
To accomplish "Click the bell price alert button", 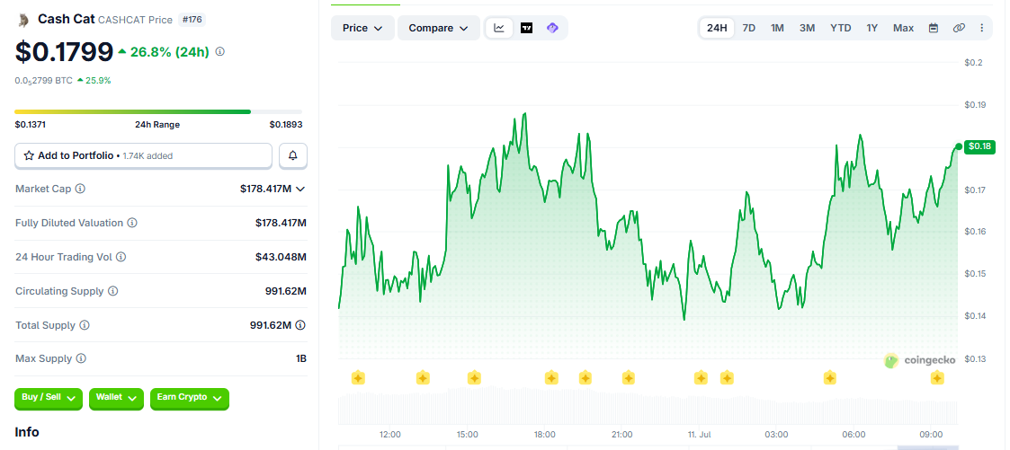I will pos(293,155).
